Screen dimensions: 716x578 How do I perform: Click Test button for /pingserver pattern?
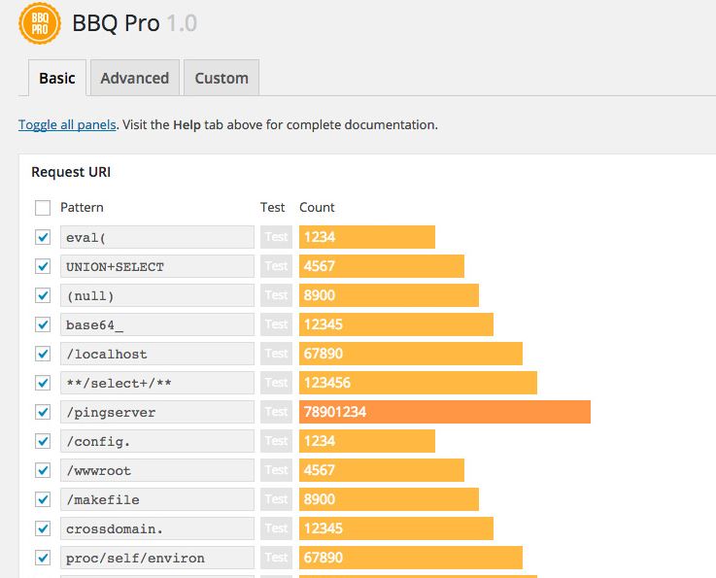[276, 412]
